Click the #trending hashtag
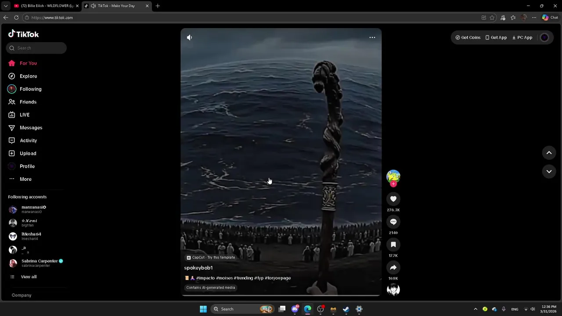This screenshot has width=562, height=316. (243, 278)
